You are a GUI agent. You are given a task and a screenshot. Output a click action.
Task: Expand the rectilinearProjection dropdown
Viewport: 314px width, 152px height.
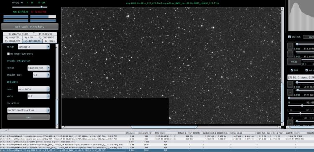(28, 110)
